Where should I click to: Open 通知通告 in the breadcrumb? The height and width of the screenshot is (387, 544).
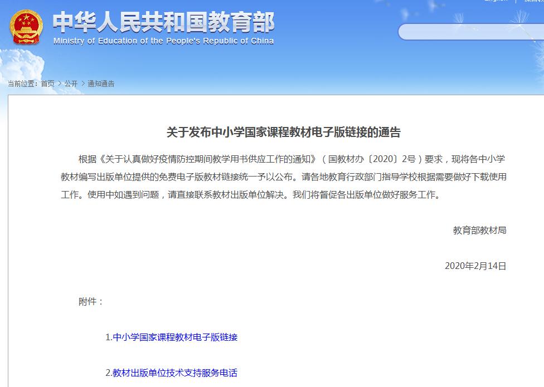pyautogui.click(x=101, y=84)
